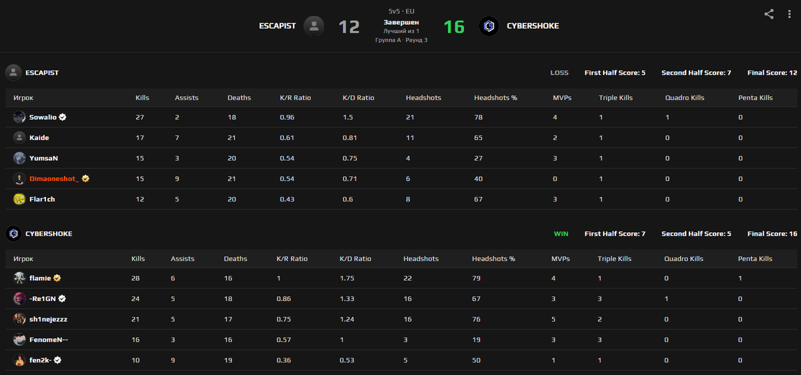This screenshot has width=801, height=375.
Task: Click sh1nejezzz's 0.75 K/R ratio value
Action: point(283,319)
